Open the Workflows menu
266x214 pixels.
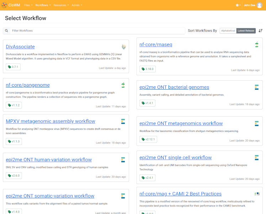pos(43,5)
